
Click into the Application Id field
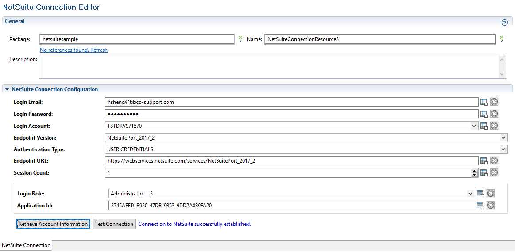pos(291,206)
